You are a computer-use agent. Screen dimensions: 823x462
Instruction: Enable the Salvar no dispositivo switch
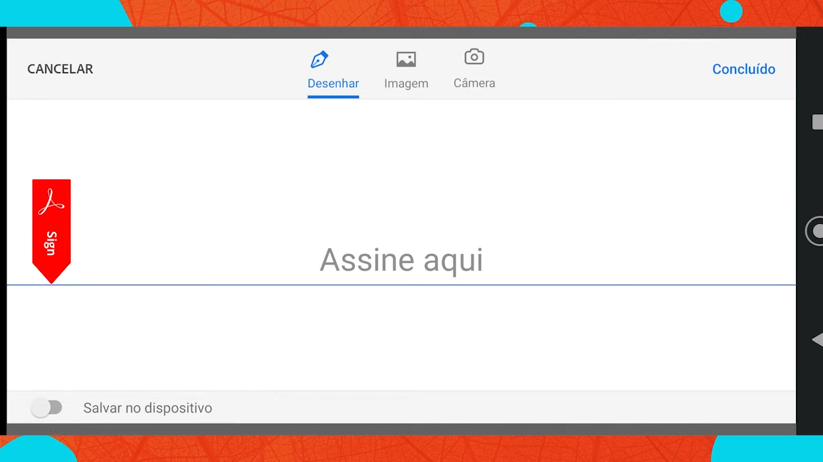46,407
